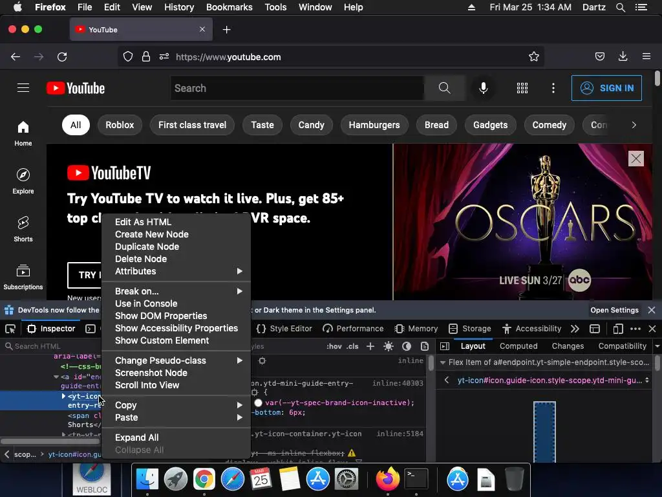Open Shorts in mini guide
The image size is (662, 497).
click(23, 229)
